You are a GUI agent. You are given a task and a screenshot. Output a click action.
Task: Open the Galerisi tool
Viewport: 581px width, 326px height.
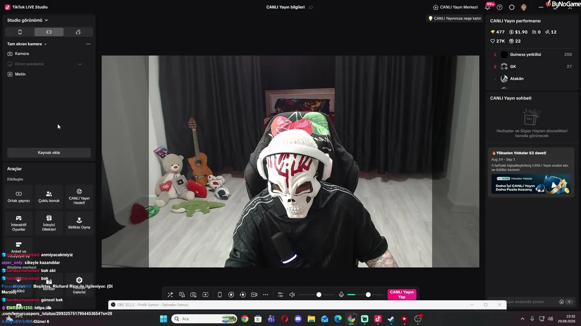click(79, 285)
